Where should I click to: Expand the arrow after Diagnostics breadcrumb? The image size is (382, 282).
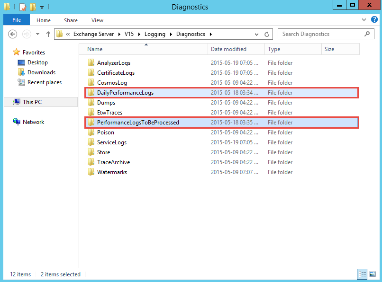pos(211,35)
